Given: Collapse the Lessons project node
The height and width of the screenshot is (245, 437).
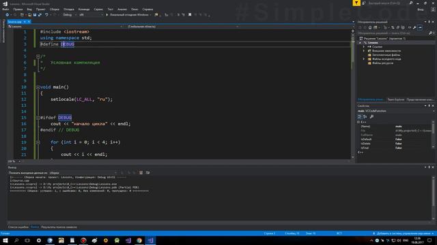Looking at the screenshot, I should 360,43.
